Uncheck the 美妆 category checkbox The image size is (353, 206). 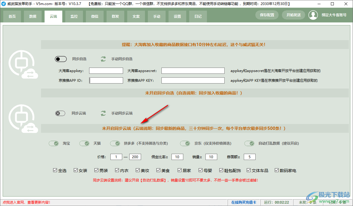pyautogui.click(x=138, y=170)
